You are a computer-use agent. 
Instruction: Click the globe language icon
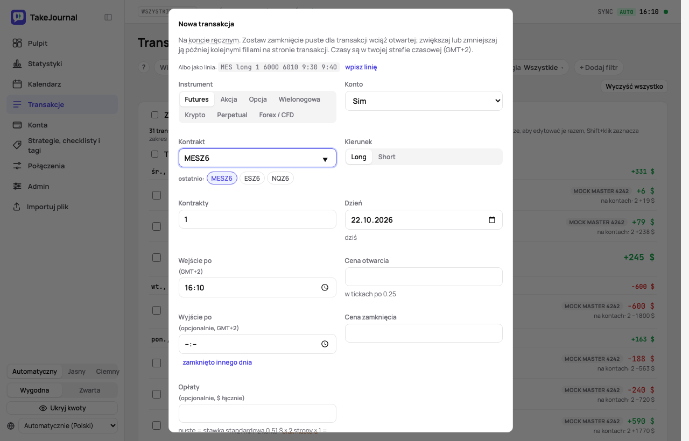point(11,425)
